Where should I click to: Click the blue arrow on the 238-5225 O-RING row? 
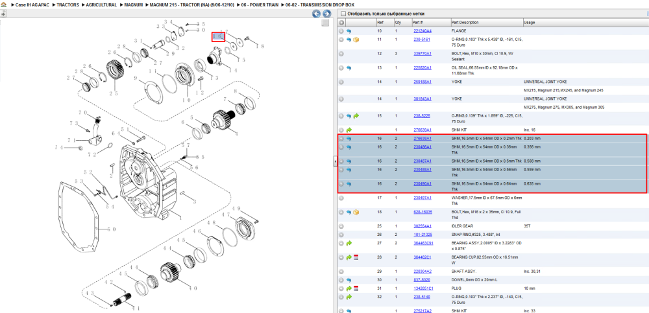pyautogui.click(x=349, y=116)
